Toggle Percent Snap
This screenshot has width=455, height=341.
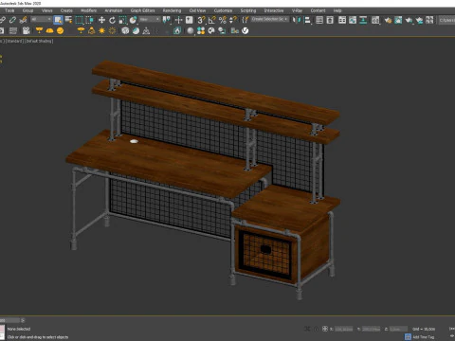click(x=223, y=20)
